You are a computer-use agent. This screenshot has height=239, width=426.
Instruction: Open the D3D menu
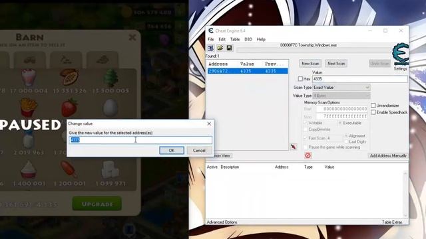click(x=248, y=39)
